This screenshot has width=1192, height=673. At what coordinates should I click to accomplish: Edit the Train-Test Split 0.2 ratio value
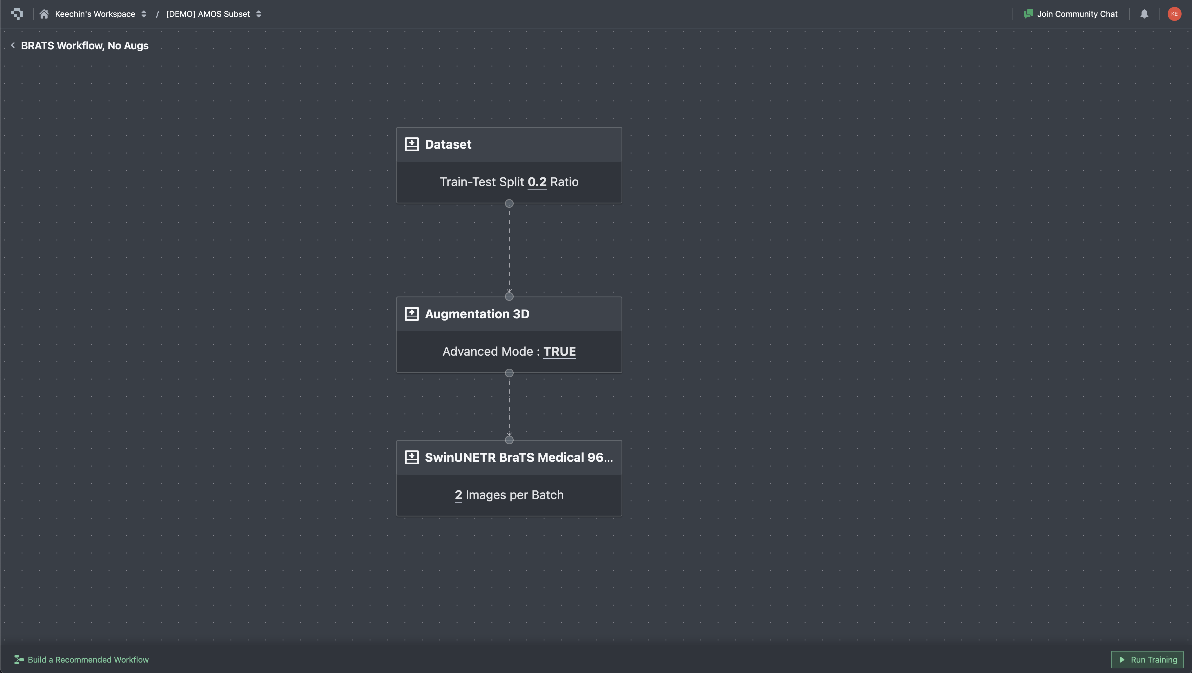[537, 182]
